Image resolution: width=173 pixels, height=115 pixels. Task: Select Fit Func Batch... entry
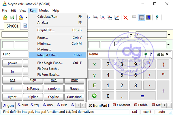click(x=58, y=74)
